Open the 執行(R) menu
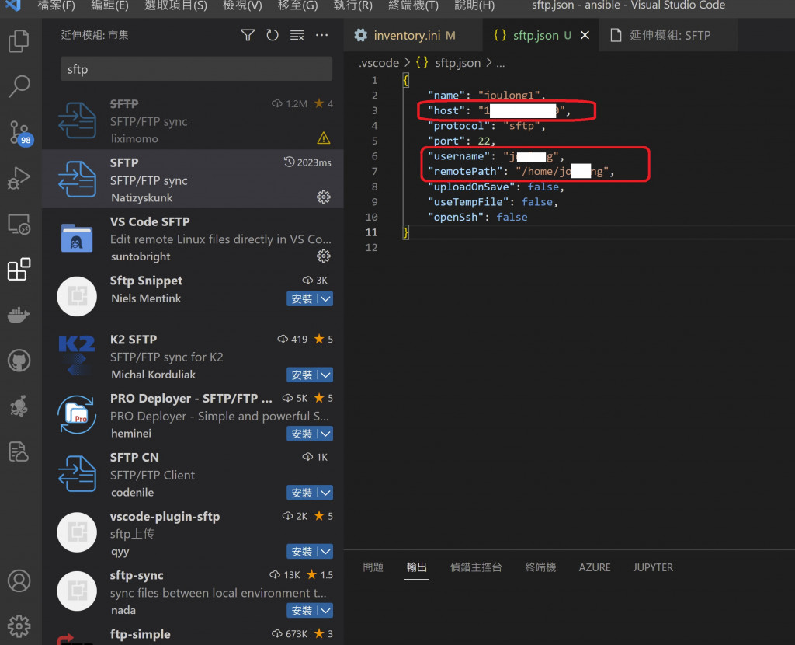This screenshot has height=645, width=795. [x=353, y=5]
